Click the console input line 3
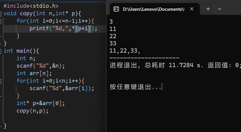 point(111,22)
